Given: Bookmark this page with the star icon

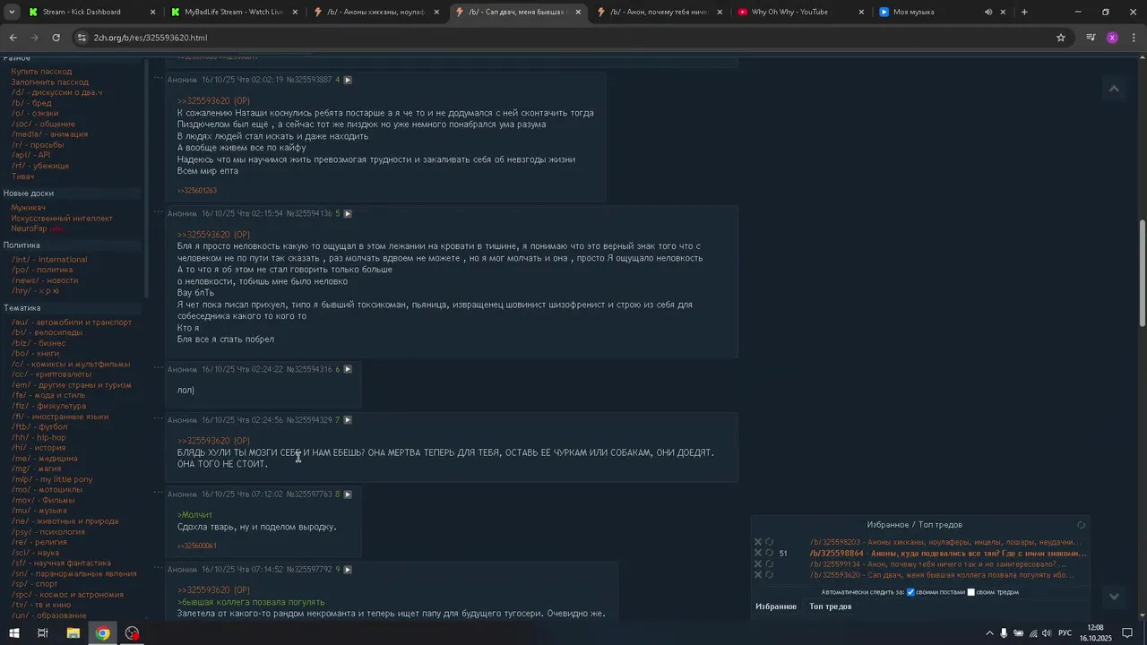Looking at the screenshot, I should 1061,38.
